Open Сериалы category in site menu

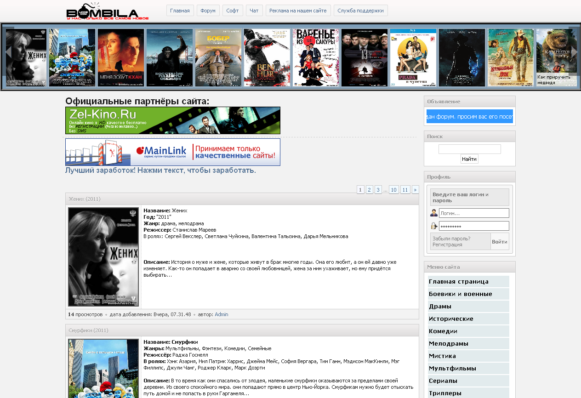[x=468, y=381]
